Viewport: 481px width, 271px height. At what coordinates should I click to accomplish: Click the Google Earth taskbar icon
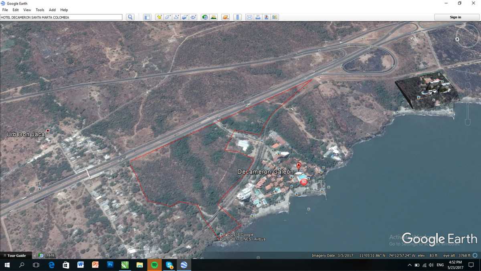184,265
